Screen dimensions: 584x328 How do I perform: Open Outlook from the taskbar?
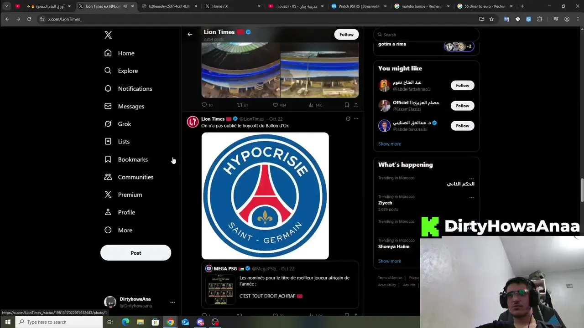tap(185, 322)
